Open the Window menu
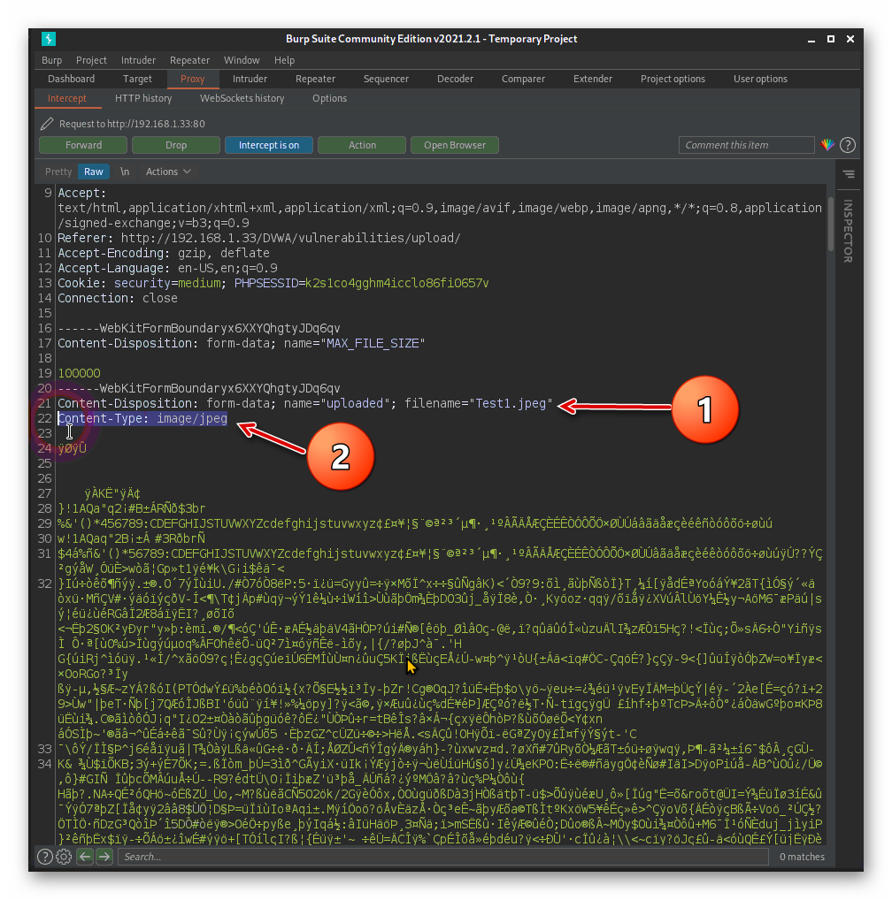 [242, 60]
